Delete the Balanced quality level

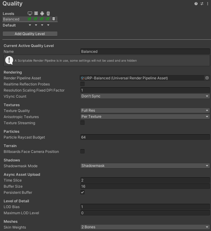(54, 19)
